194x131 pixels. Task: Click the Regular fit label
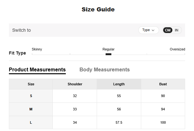tap(108, 49)
